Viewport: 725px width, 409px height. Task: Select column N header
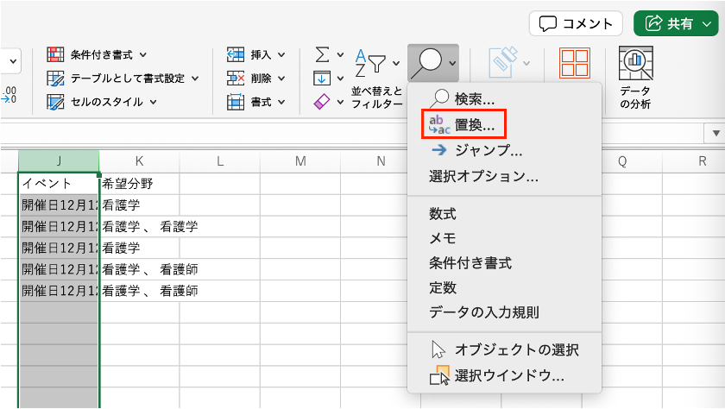[381, 160]
